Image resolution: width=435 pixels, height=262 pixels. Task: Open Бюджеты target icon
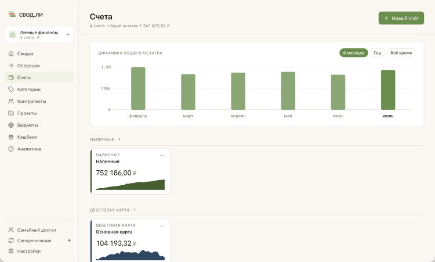coord(11,125)
